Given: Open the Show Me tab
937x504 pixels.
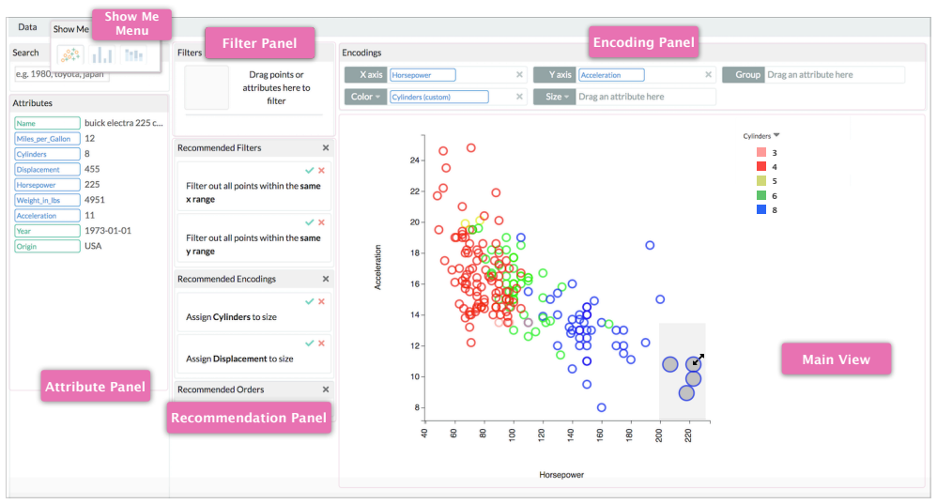Looking at the screenshot, I should click(70, 29).
